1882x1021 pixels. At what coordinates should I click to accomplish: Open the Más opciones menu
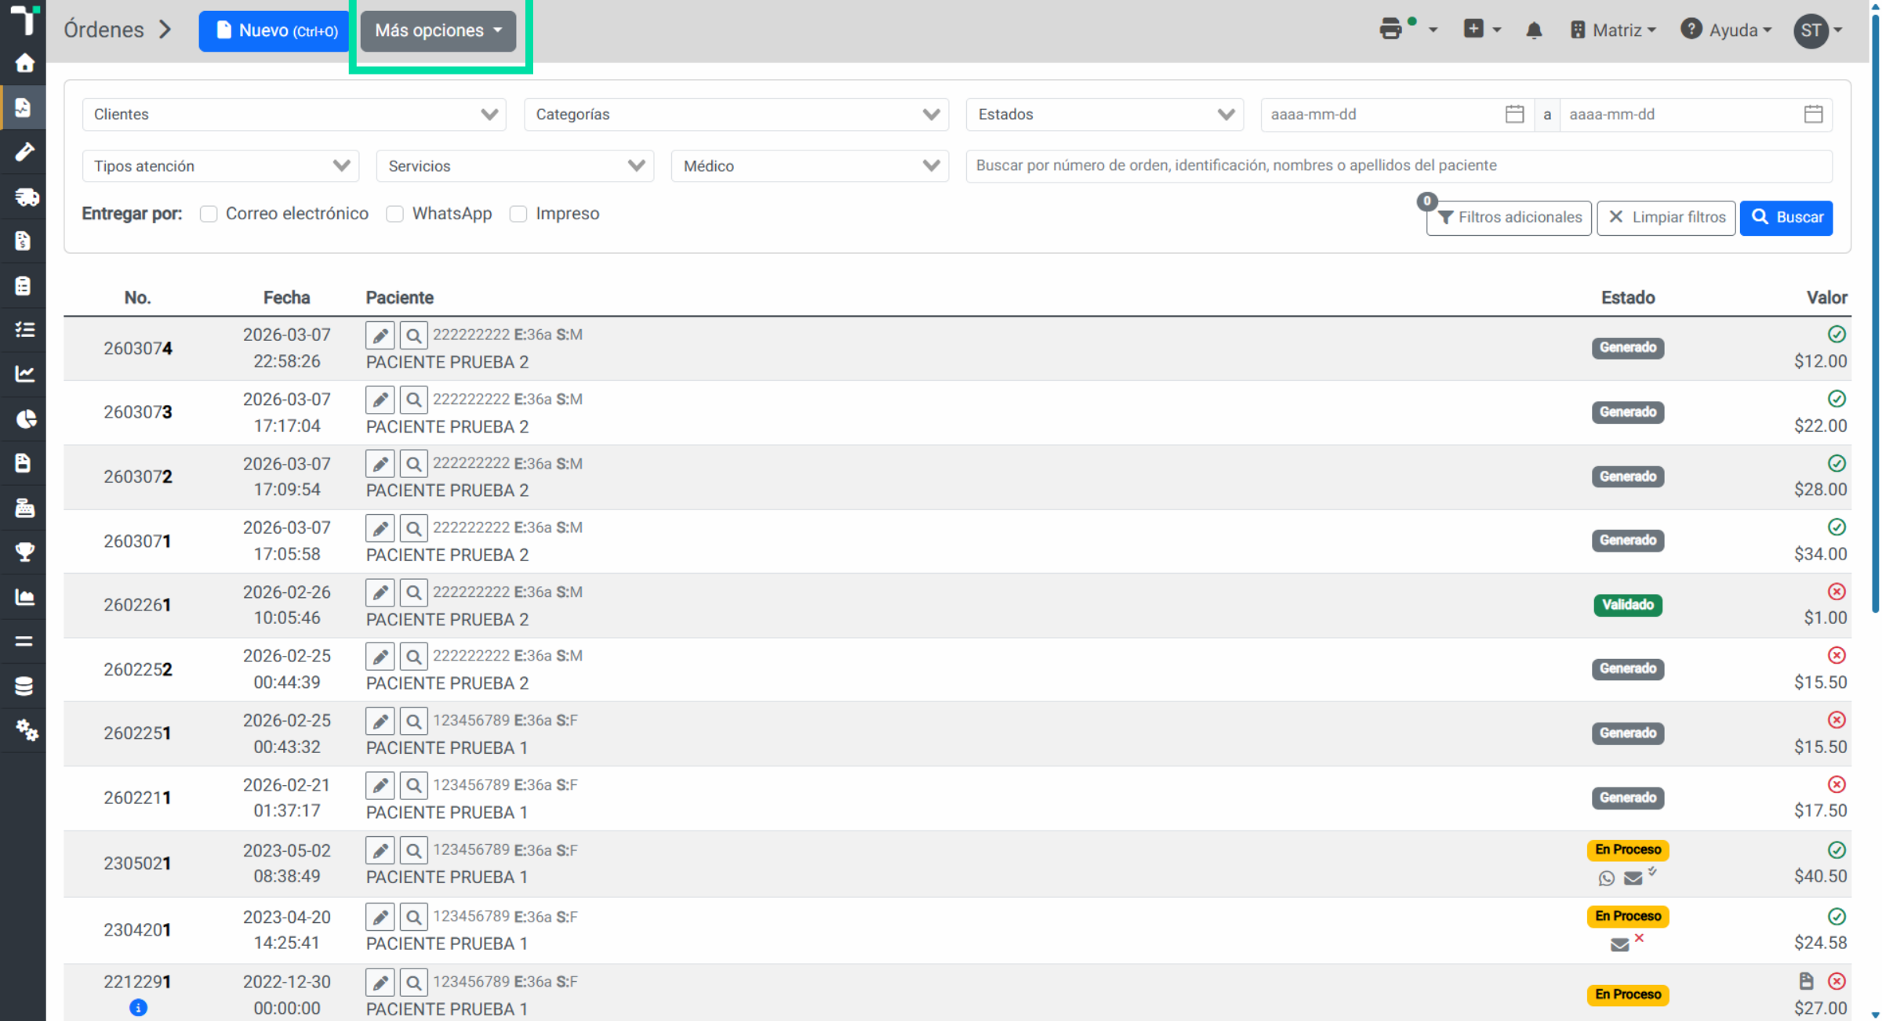(438, 31)
